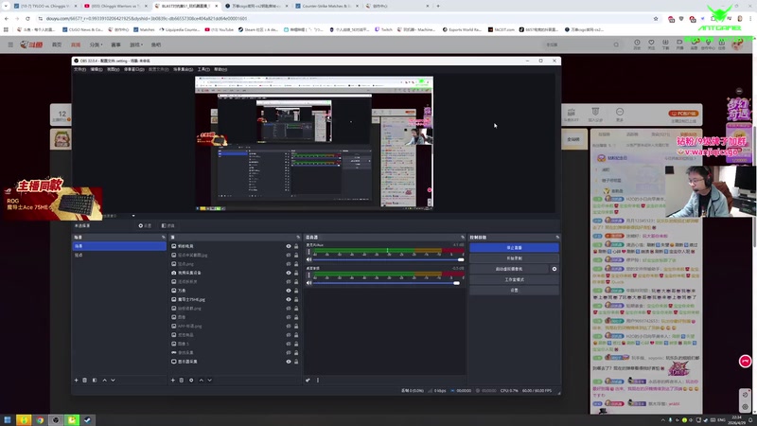Click Douyu search magnifier icon
This screenshot has height=426, width=757.
(616, 44)
